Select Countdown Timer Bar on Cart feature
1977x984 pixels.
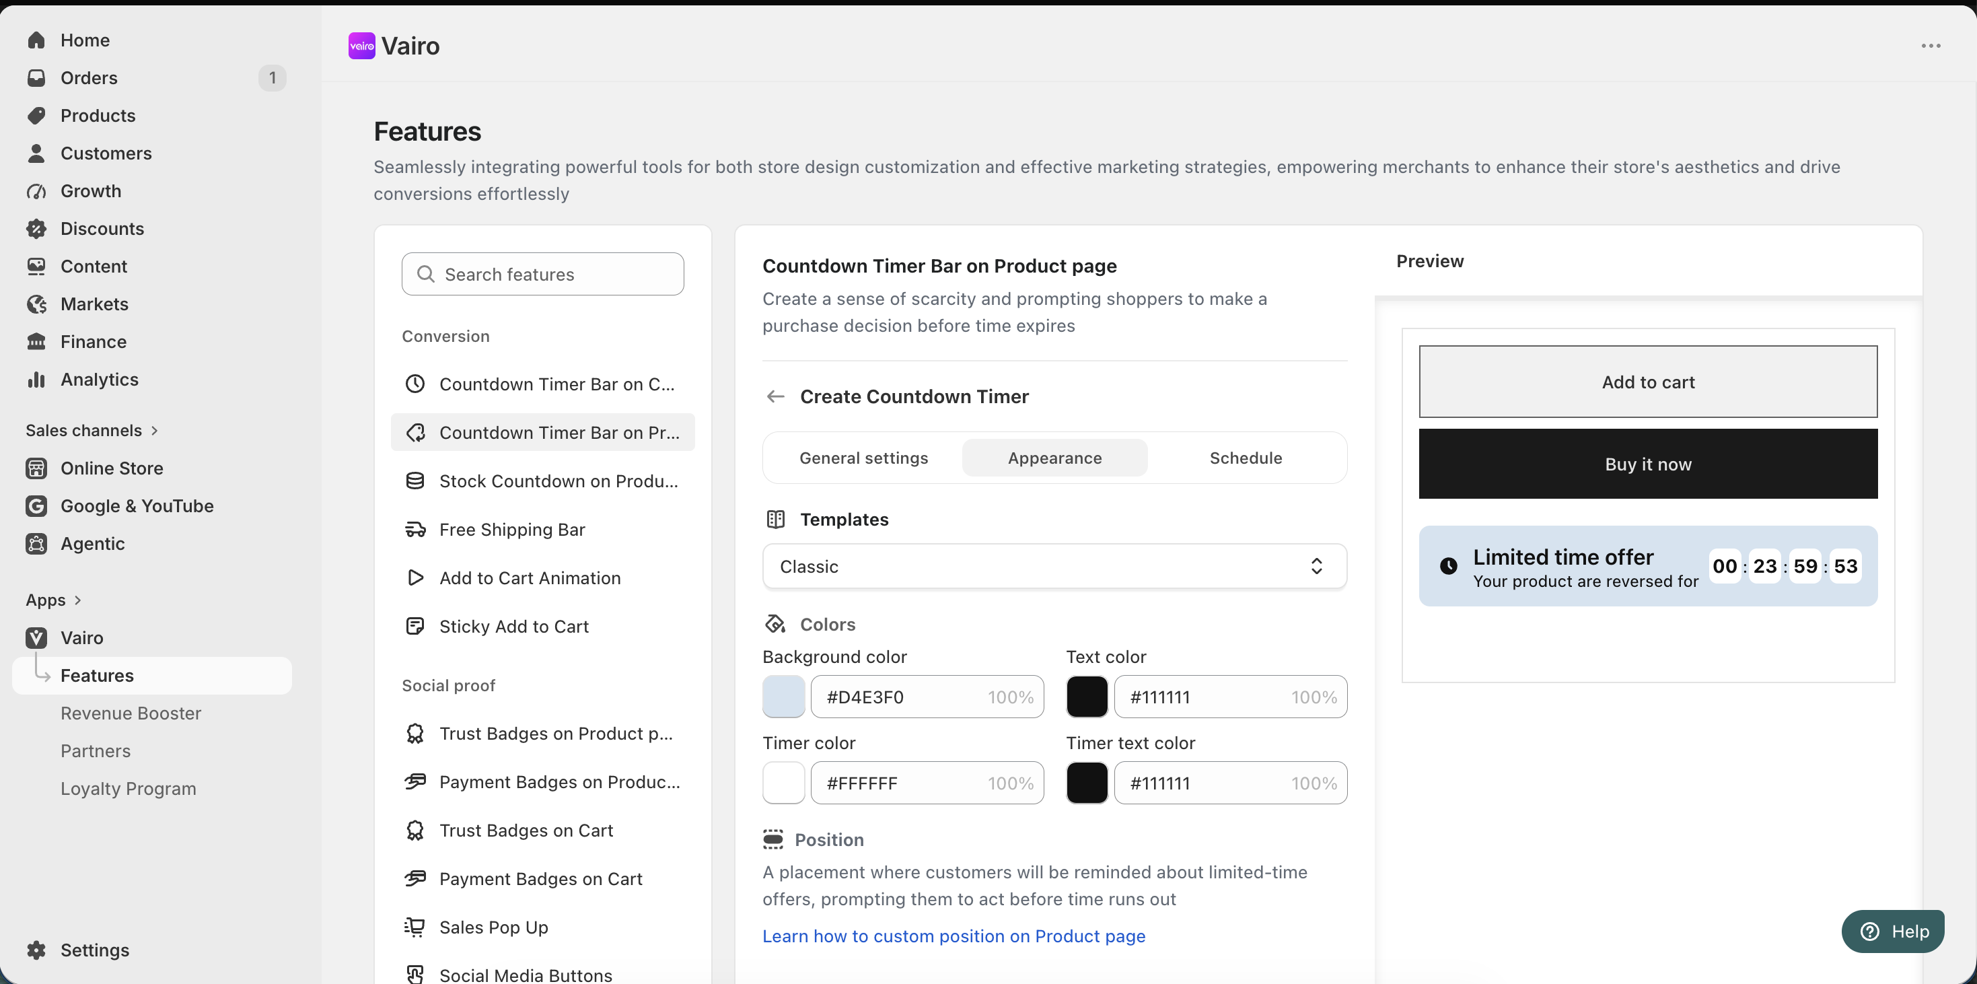[x=542, y=384]
